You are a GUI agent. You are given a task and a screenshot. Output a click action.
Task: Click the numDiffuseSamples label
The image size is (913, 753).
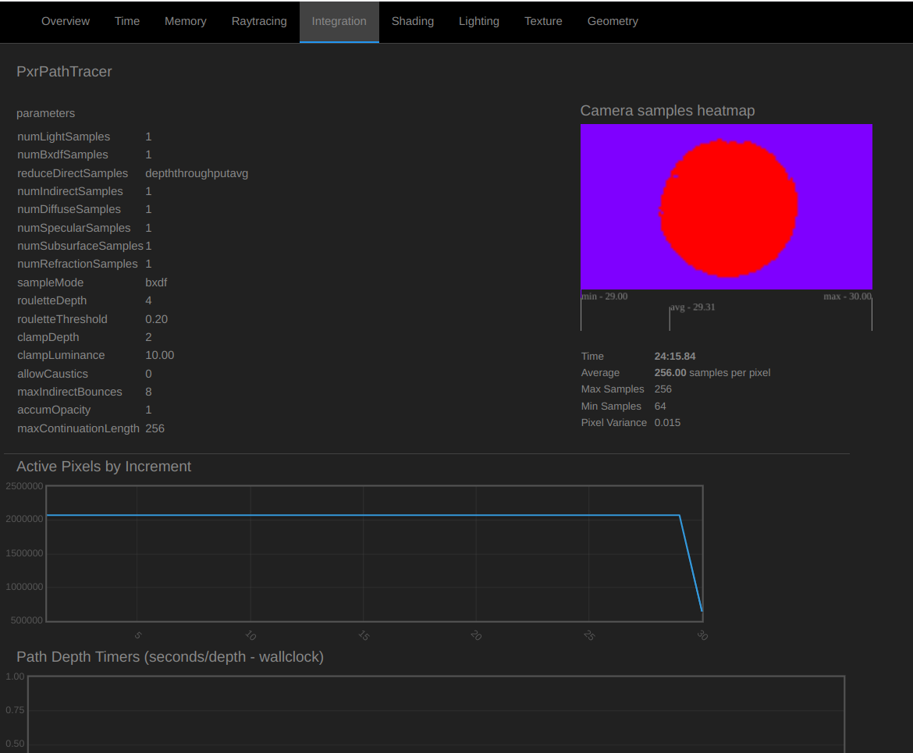point(69,210)
